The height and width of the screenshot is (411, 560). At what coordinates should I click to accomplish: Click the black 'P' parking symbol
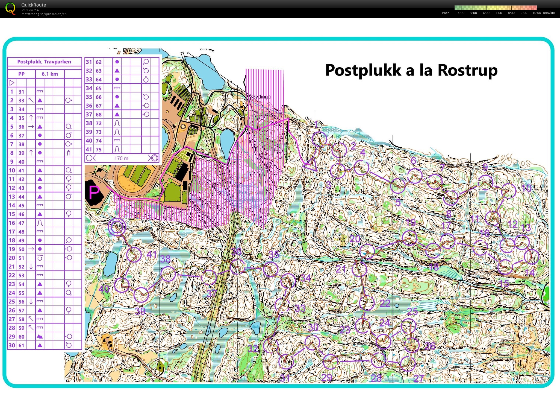tap(95, 193)
